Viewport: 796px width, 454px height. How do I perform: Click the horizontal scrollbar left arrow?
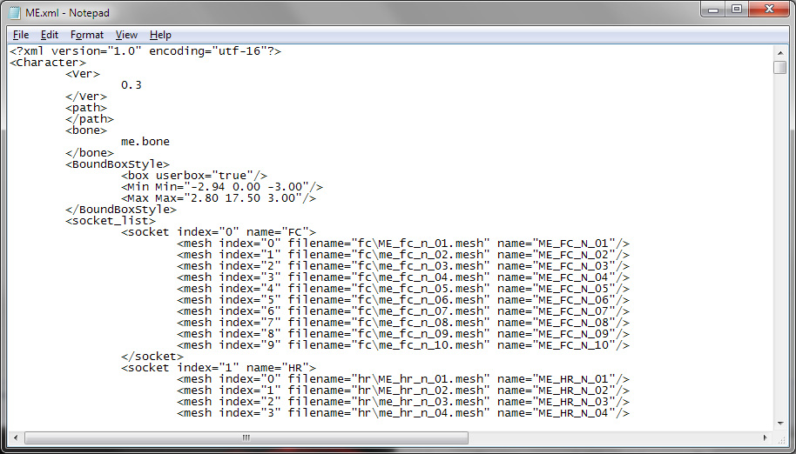(x=17, y=437)
